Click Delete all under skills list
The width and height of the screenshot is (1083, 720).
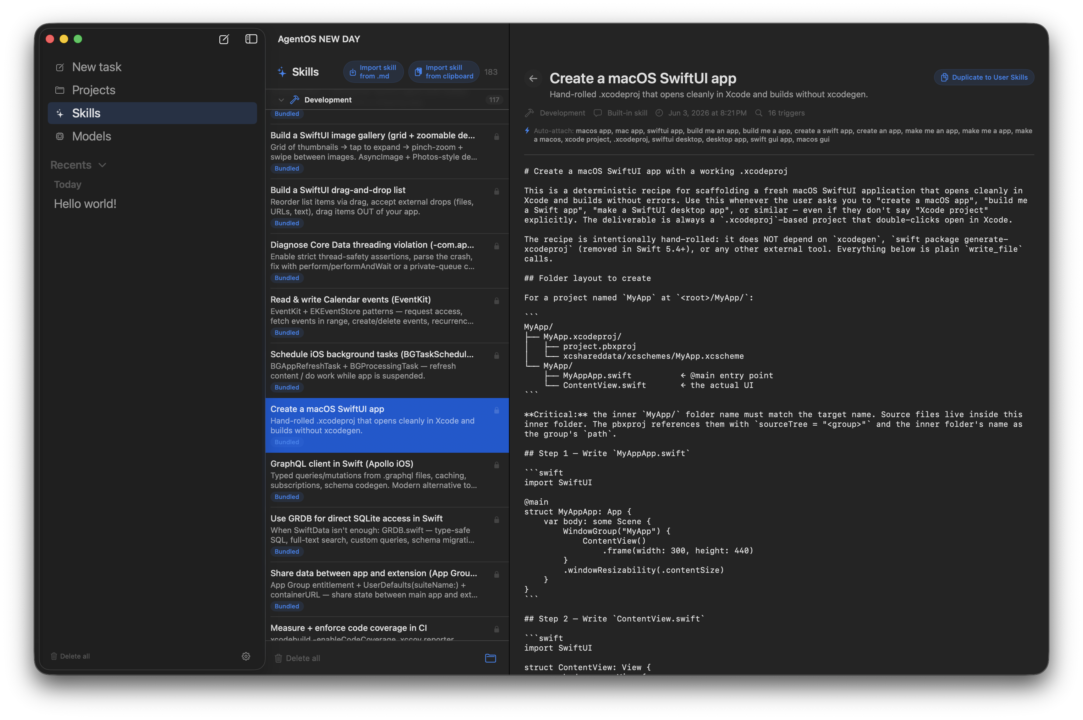[297, 658]
